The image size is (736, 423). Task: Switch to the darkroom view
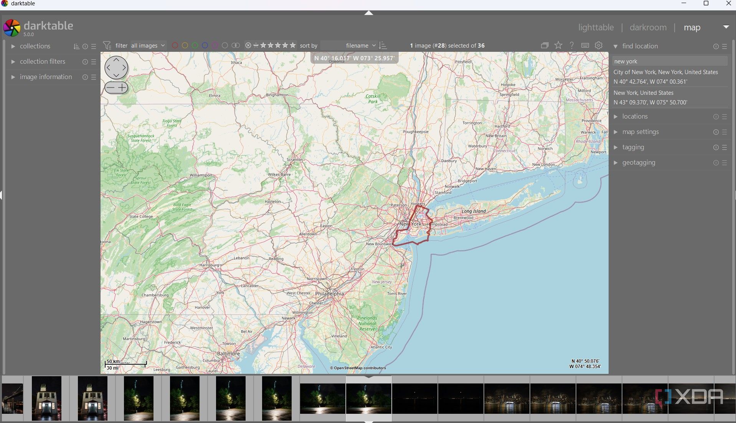click(x=648, y=28)
